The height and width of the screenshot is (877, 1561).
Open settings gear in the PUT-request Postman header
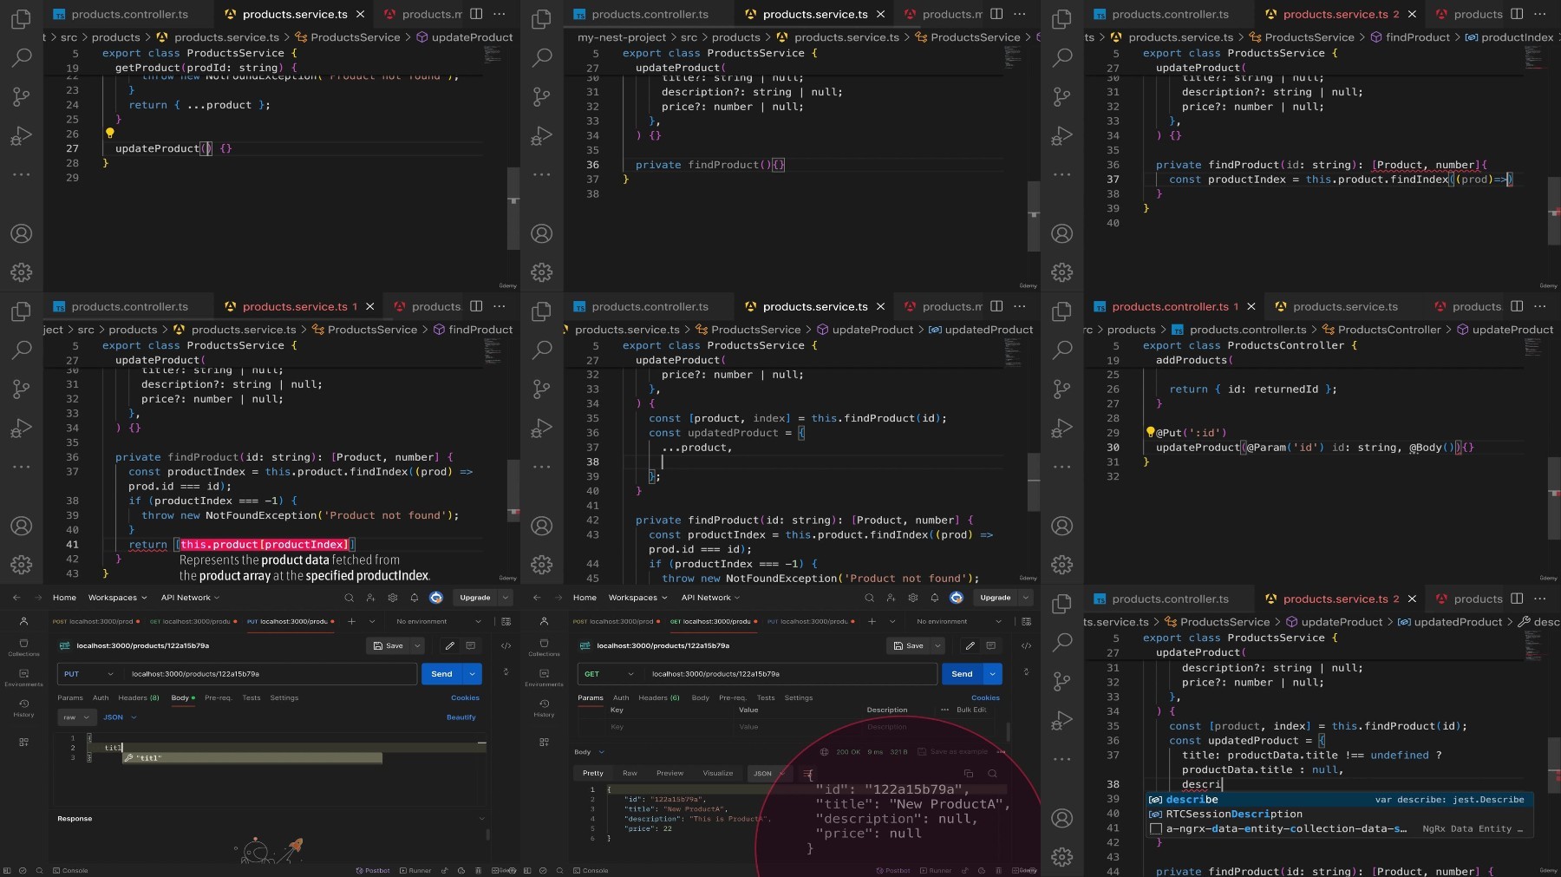[393, 598]
